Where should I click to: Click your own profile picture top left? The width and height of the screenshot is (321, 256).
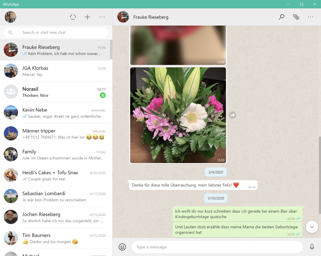tap(10, 17)
